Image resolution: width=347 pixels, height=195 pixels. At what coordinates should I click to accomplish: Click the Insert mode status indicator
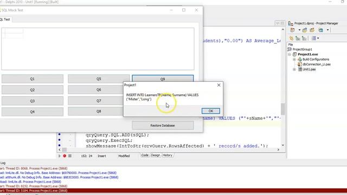tap(102, 156)
